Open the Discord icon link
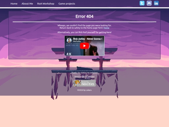Viewport: 169px width, 127px height. click(x=149, y=3)
